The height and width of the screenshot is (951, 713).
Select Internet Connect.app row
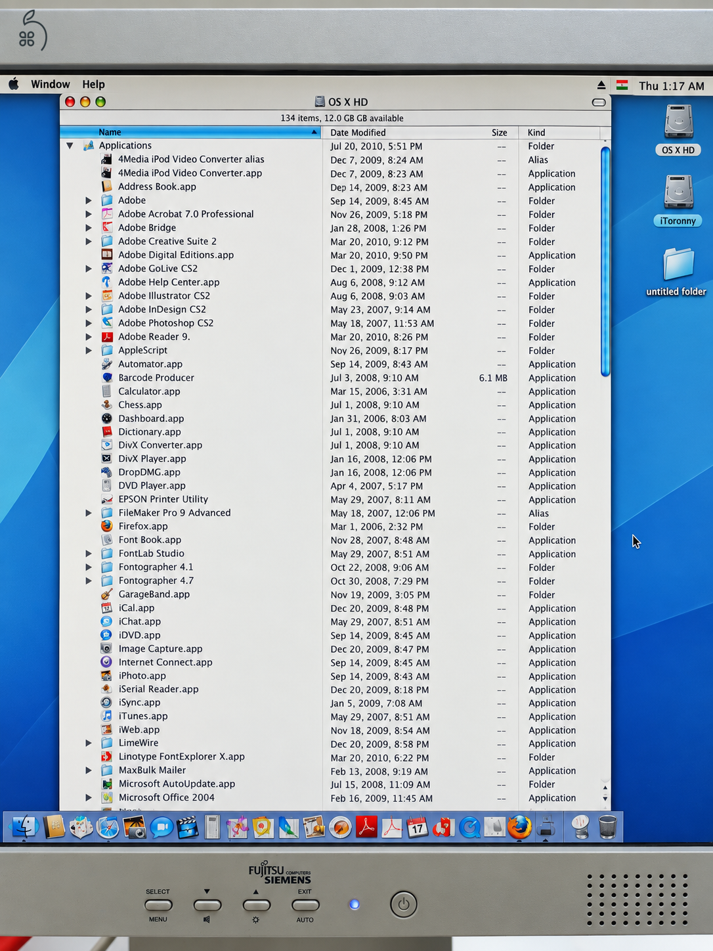[335, 662]
